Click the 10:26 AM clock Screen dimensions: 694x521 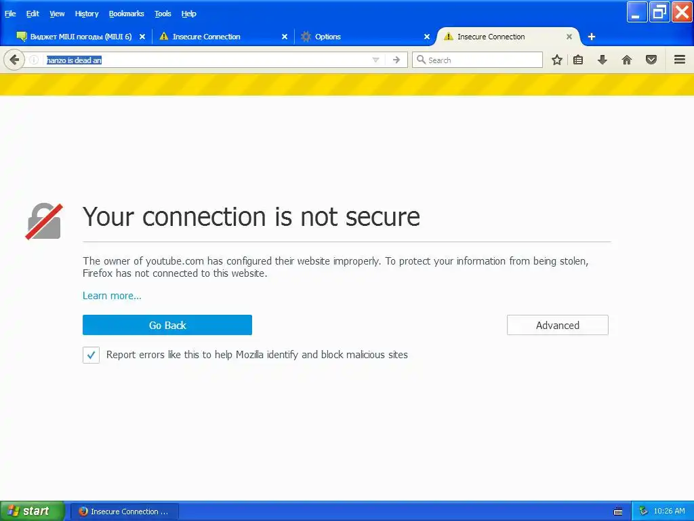pyautogui.click(x=669, y=512)
